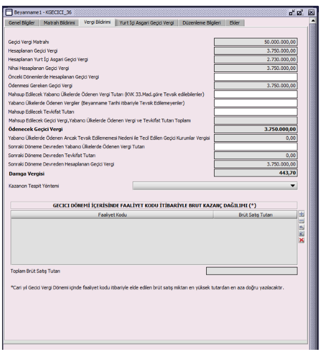Viewport: 321px width, 354px height.
Task: Click the maximize icon in the title bar
Action: click(300, 12)
